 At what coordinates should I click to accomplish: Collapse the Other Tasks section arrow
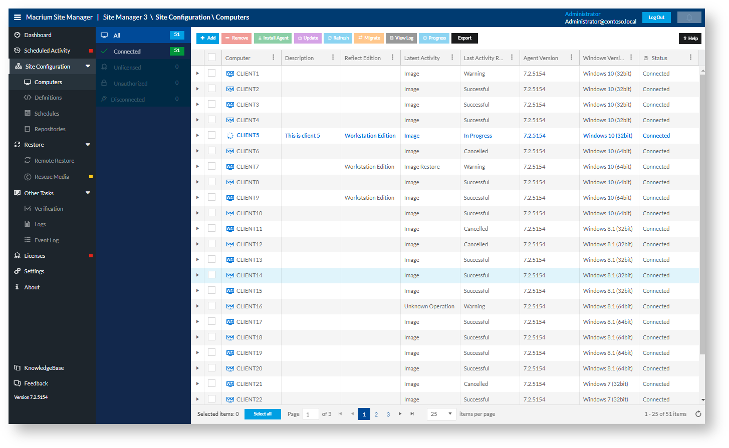click(88, 193)
